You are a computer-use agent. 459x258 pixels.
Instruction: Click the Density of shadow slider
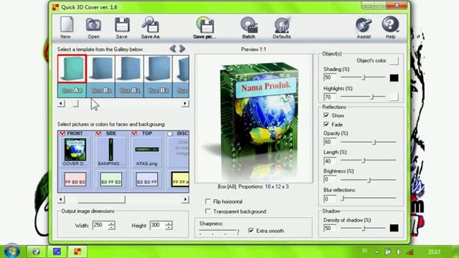coord(363,228)
